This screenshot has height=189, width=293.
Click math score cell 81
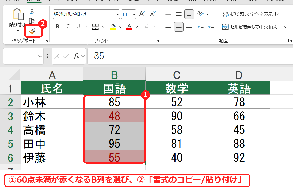point(177,143)
